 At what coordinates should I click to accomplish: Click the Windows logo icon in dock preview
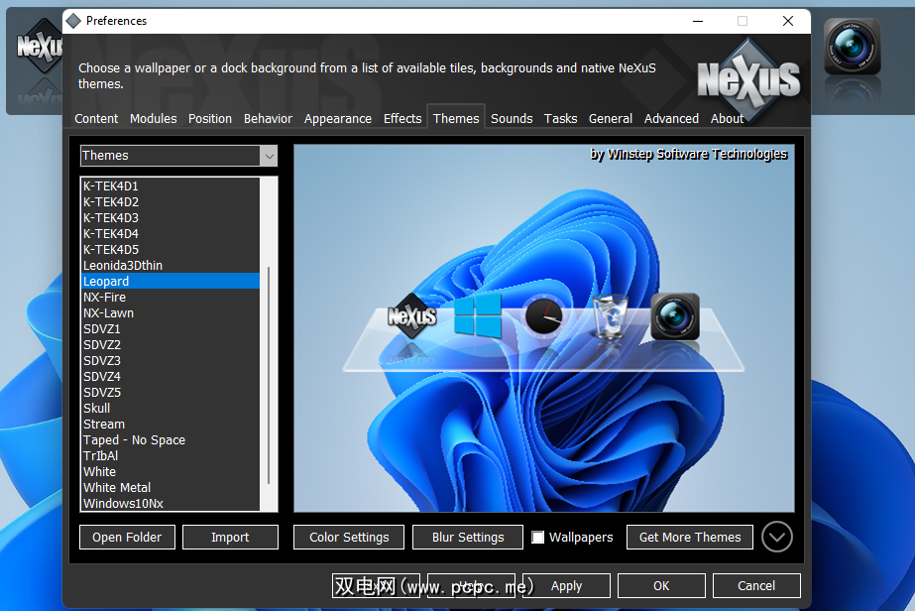coord(478,315)
